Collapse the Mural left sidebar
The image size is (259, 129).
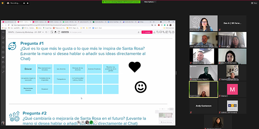click(3, 32)
